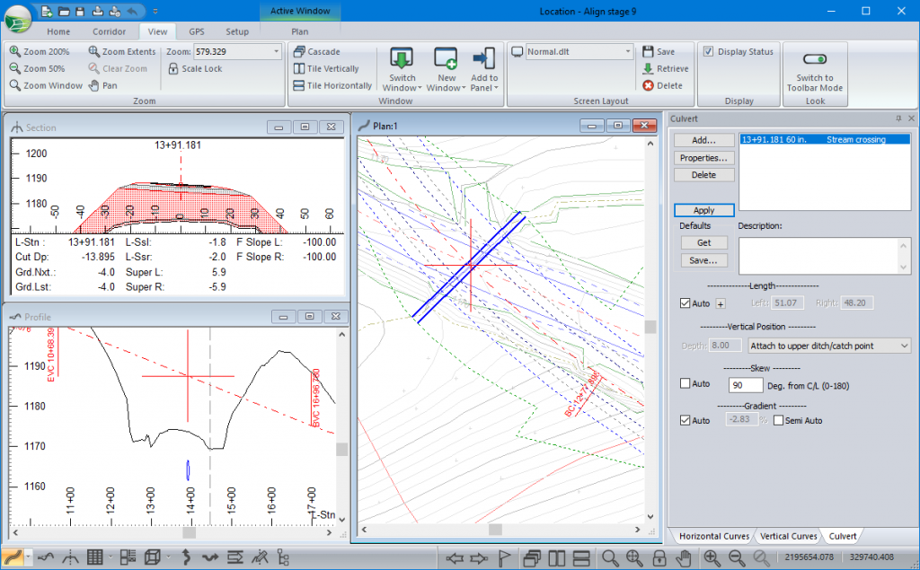The image size is (920, 570).
Task: Click Retrieve screen layout
Action: (665, 68)
